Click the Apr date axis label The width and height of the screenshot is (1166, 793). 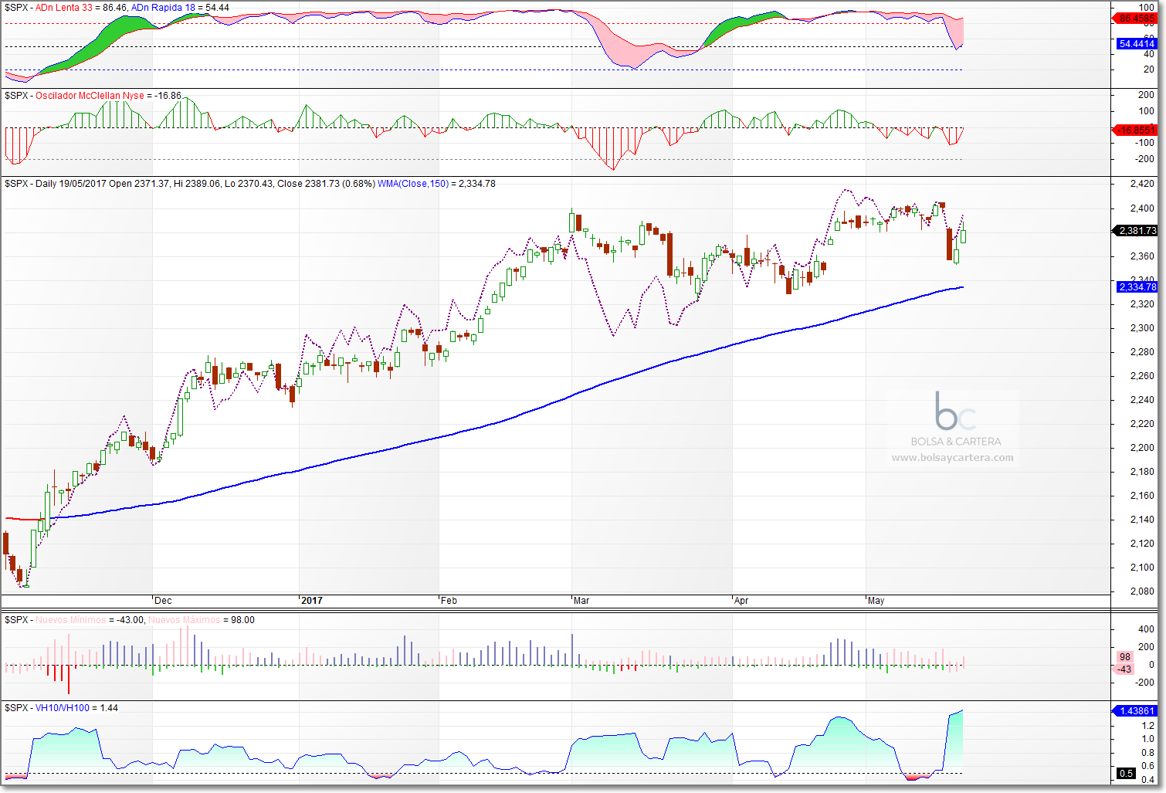click(x=741, y=601)
